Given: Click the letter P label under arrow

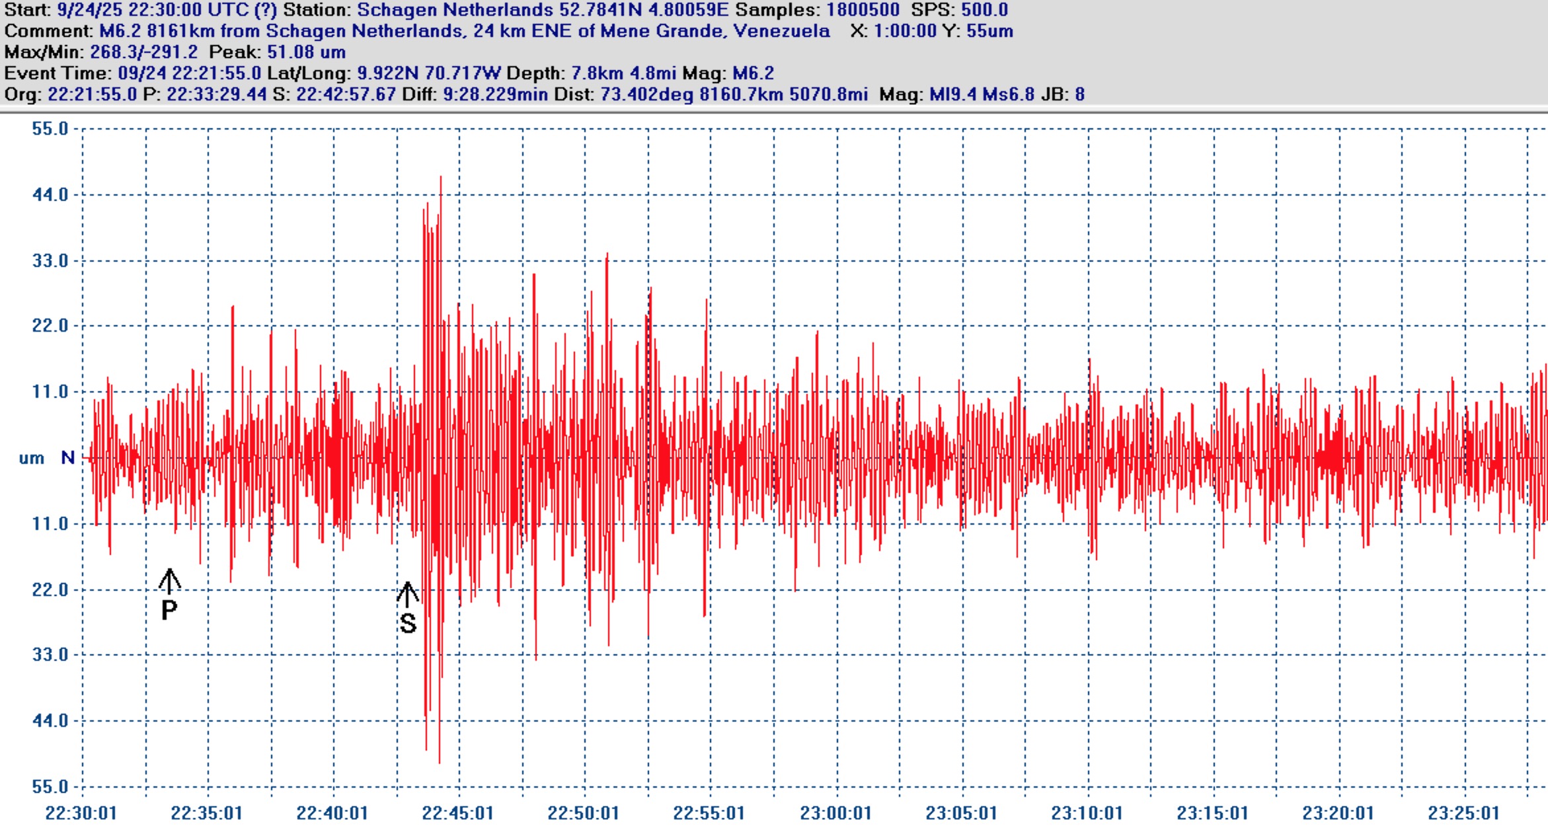Looking at the screenshot, I should point(169,610).
